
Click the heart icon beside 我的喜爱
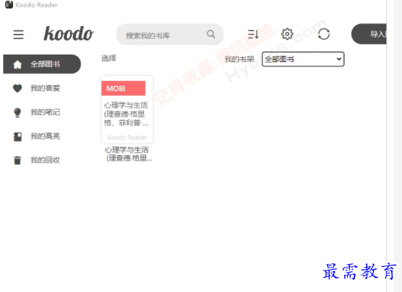pos(18,89)
